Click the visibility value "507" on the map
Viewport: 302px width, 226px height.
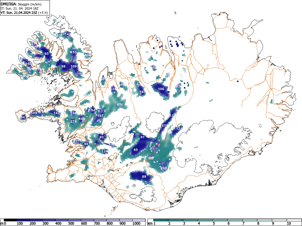[151, 158]
